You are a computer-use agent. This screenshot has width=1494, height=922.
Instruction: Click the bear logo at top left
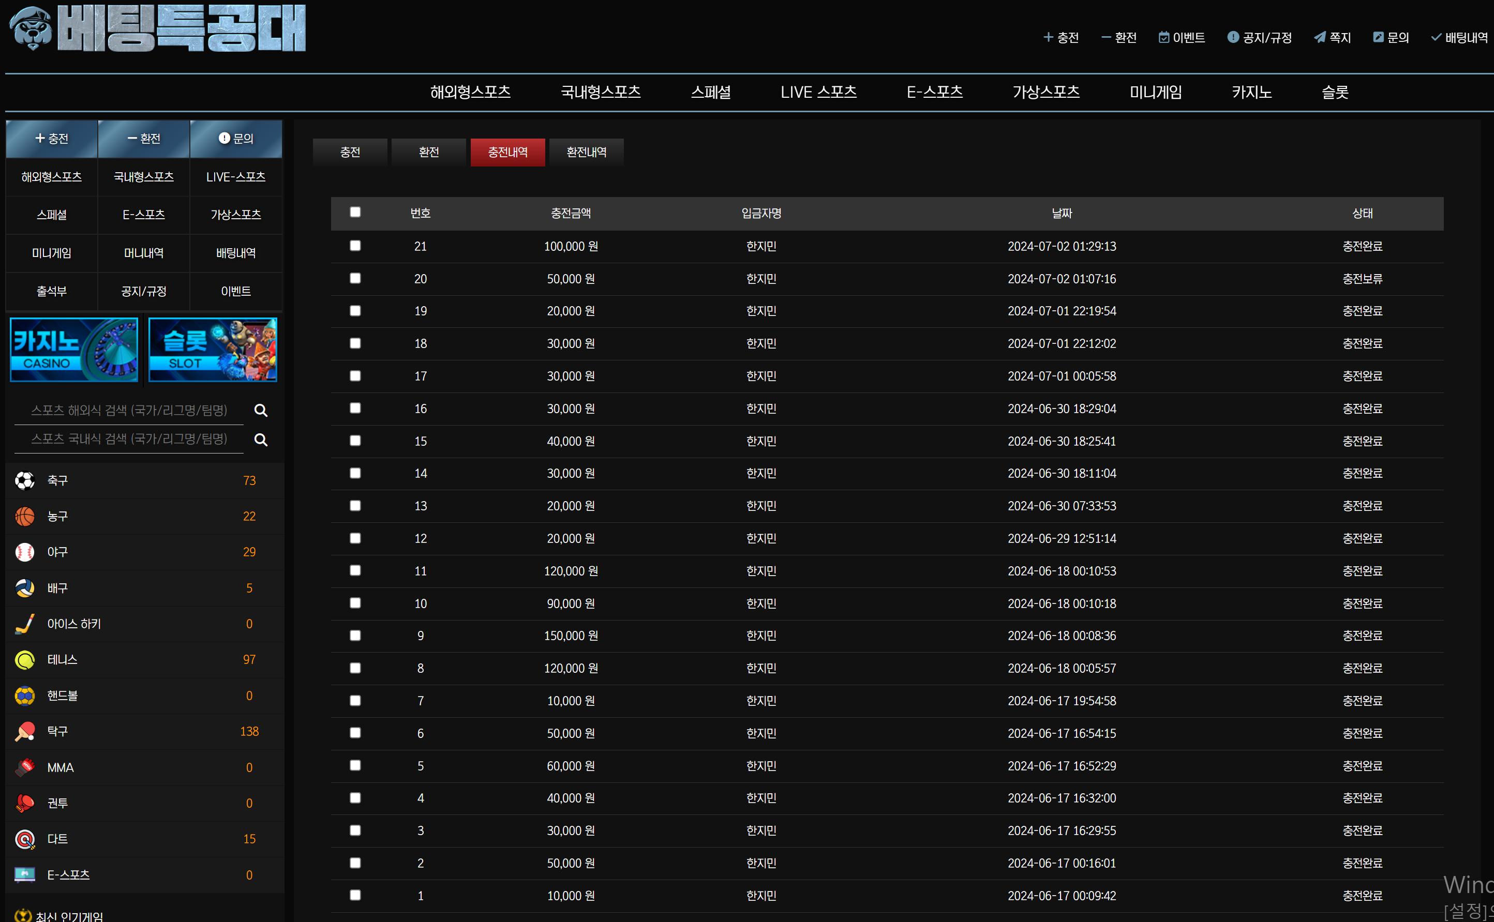pyautogui.click(x=32, y=28)
